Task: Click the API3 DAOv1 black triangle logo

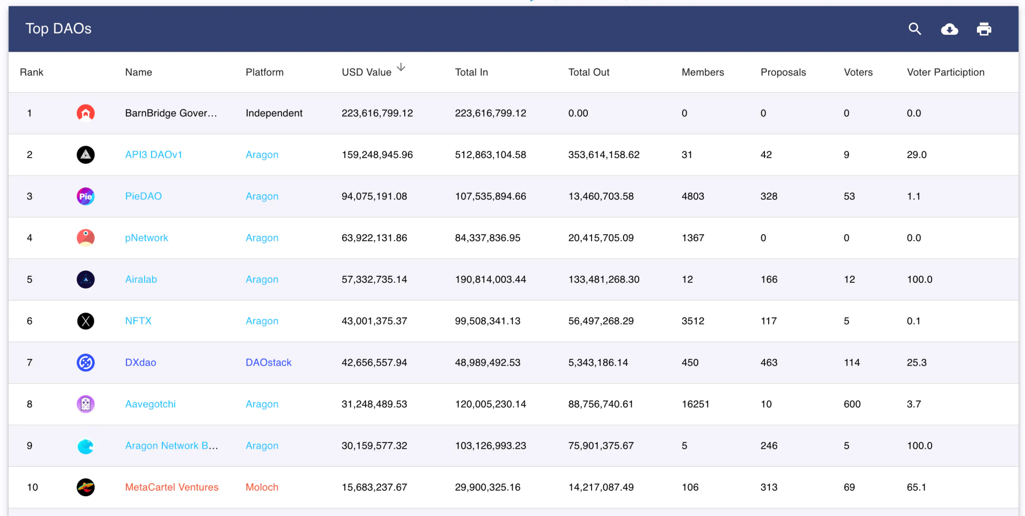Action: pos(85,155)
